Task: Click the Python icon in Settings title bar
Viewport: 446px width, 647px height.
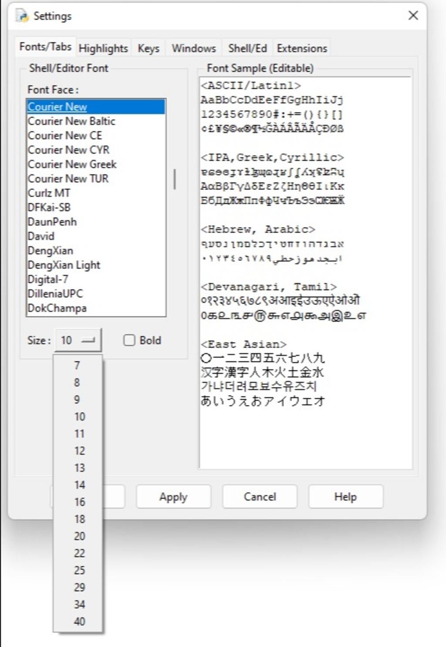Action: pyautogui.click(x=22, y=16)
